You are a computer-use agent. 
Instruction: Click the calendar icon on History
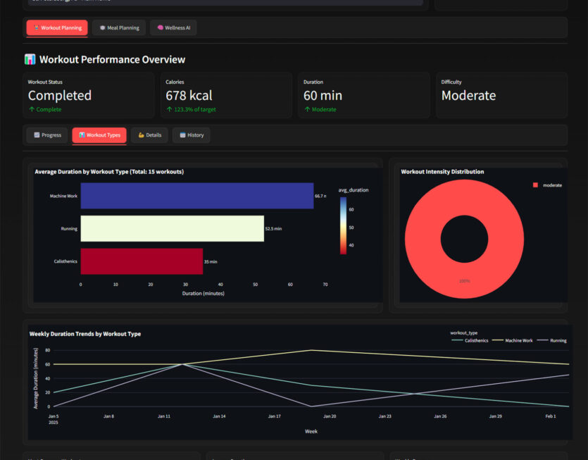click(182, 135)
